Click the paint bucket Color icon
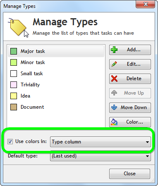The width and height of the screenshot is (158, 186). tap(114, 122)
